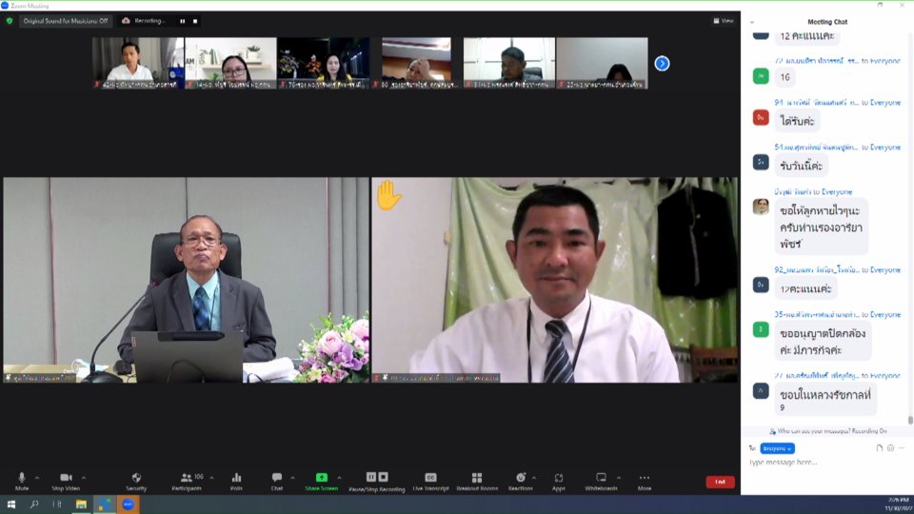Click chat message '16'
Screen dimensions: 914x514
785,77
